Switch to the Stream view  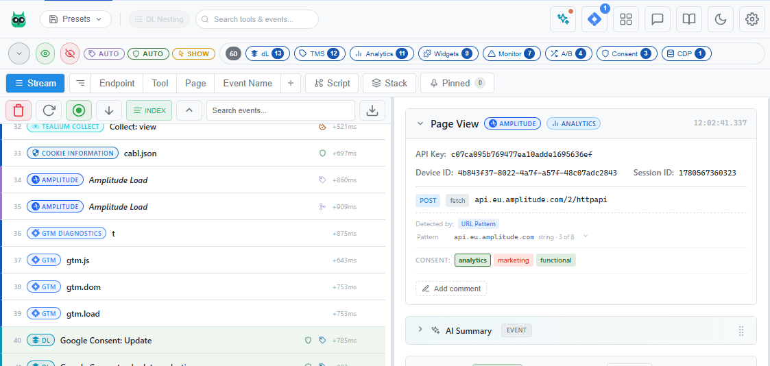[36, 83]
